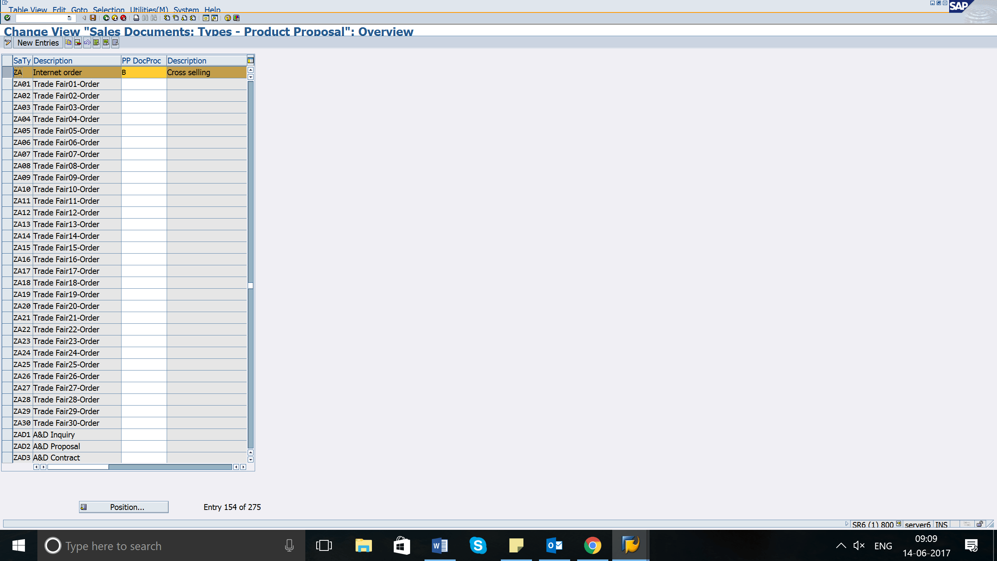Screen dimensions: 997x561
Task: Click the red Cancel icon
Action: (x=123, y=18)
